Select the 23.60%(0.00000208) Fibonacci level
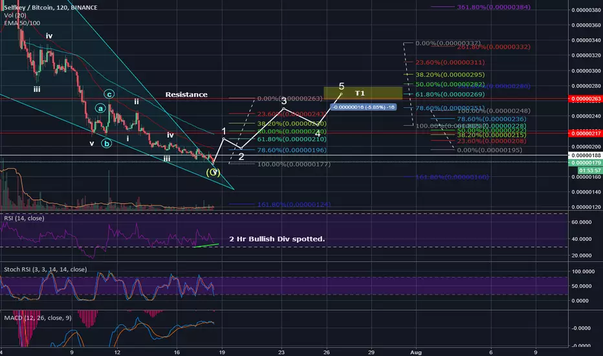Screen dimensions: 603x356 tap(492, 141)
